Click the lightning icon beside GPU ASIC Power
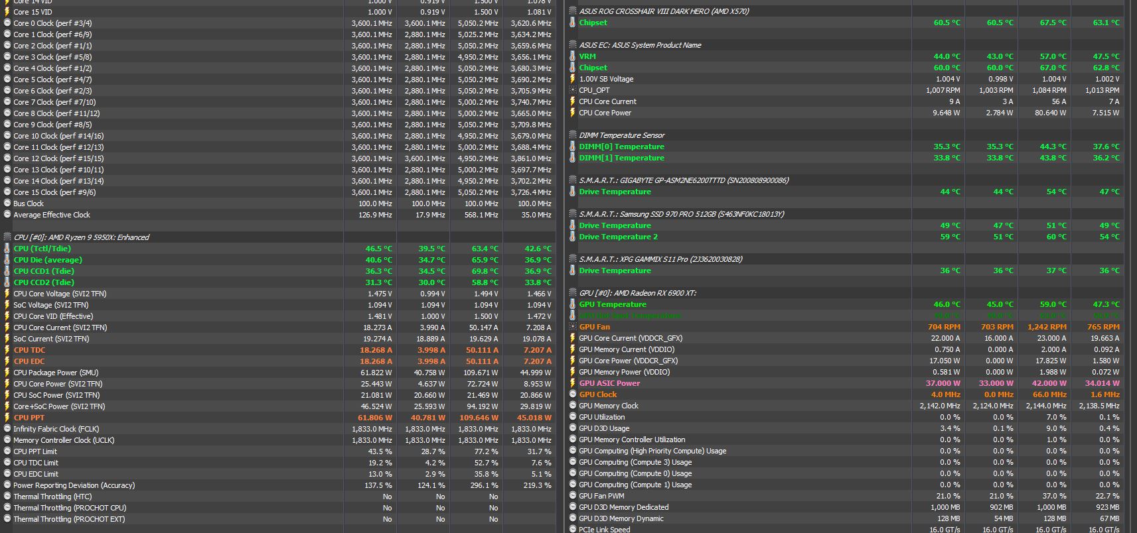 (x=573, y=383)
